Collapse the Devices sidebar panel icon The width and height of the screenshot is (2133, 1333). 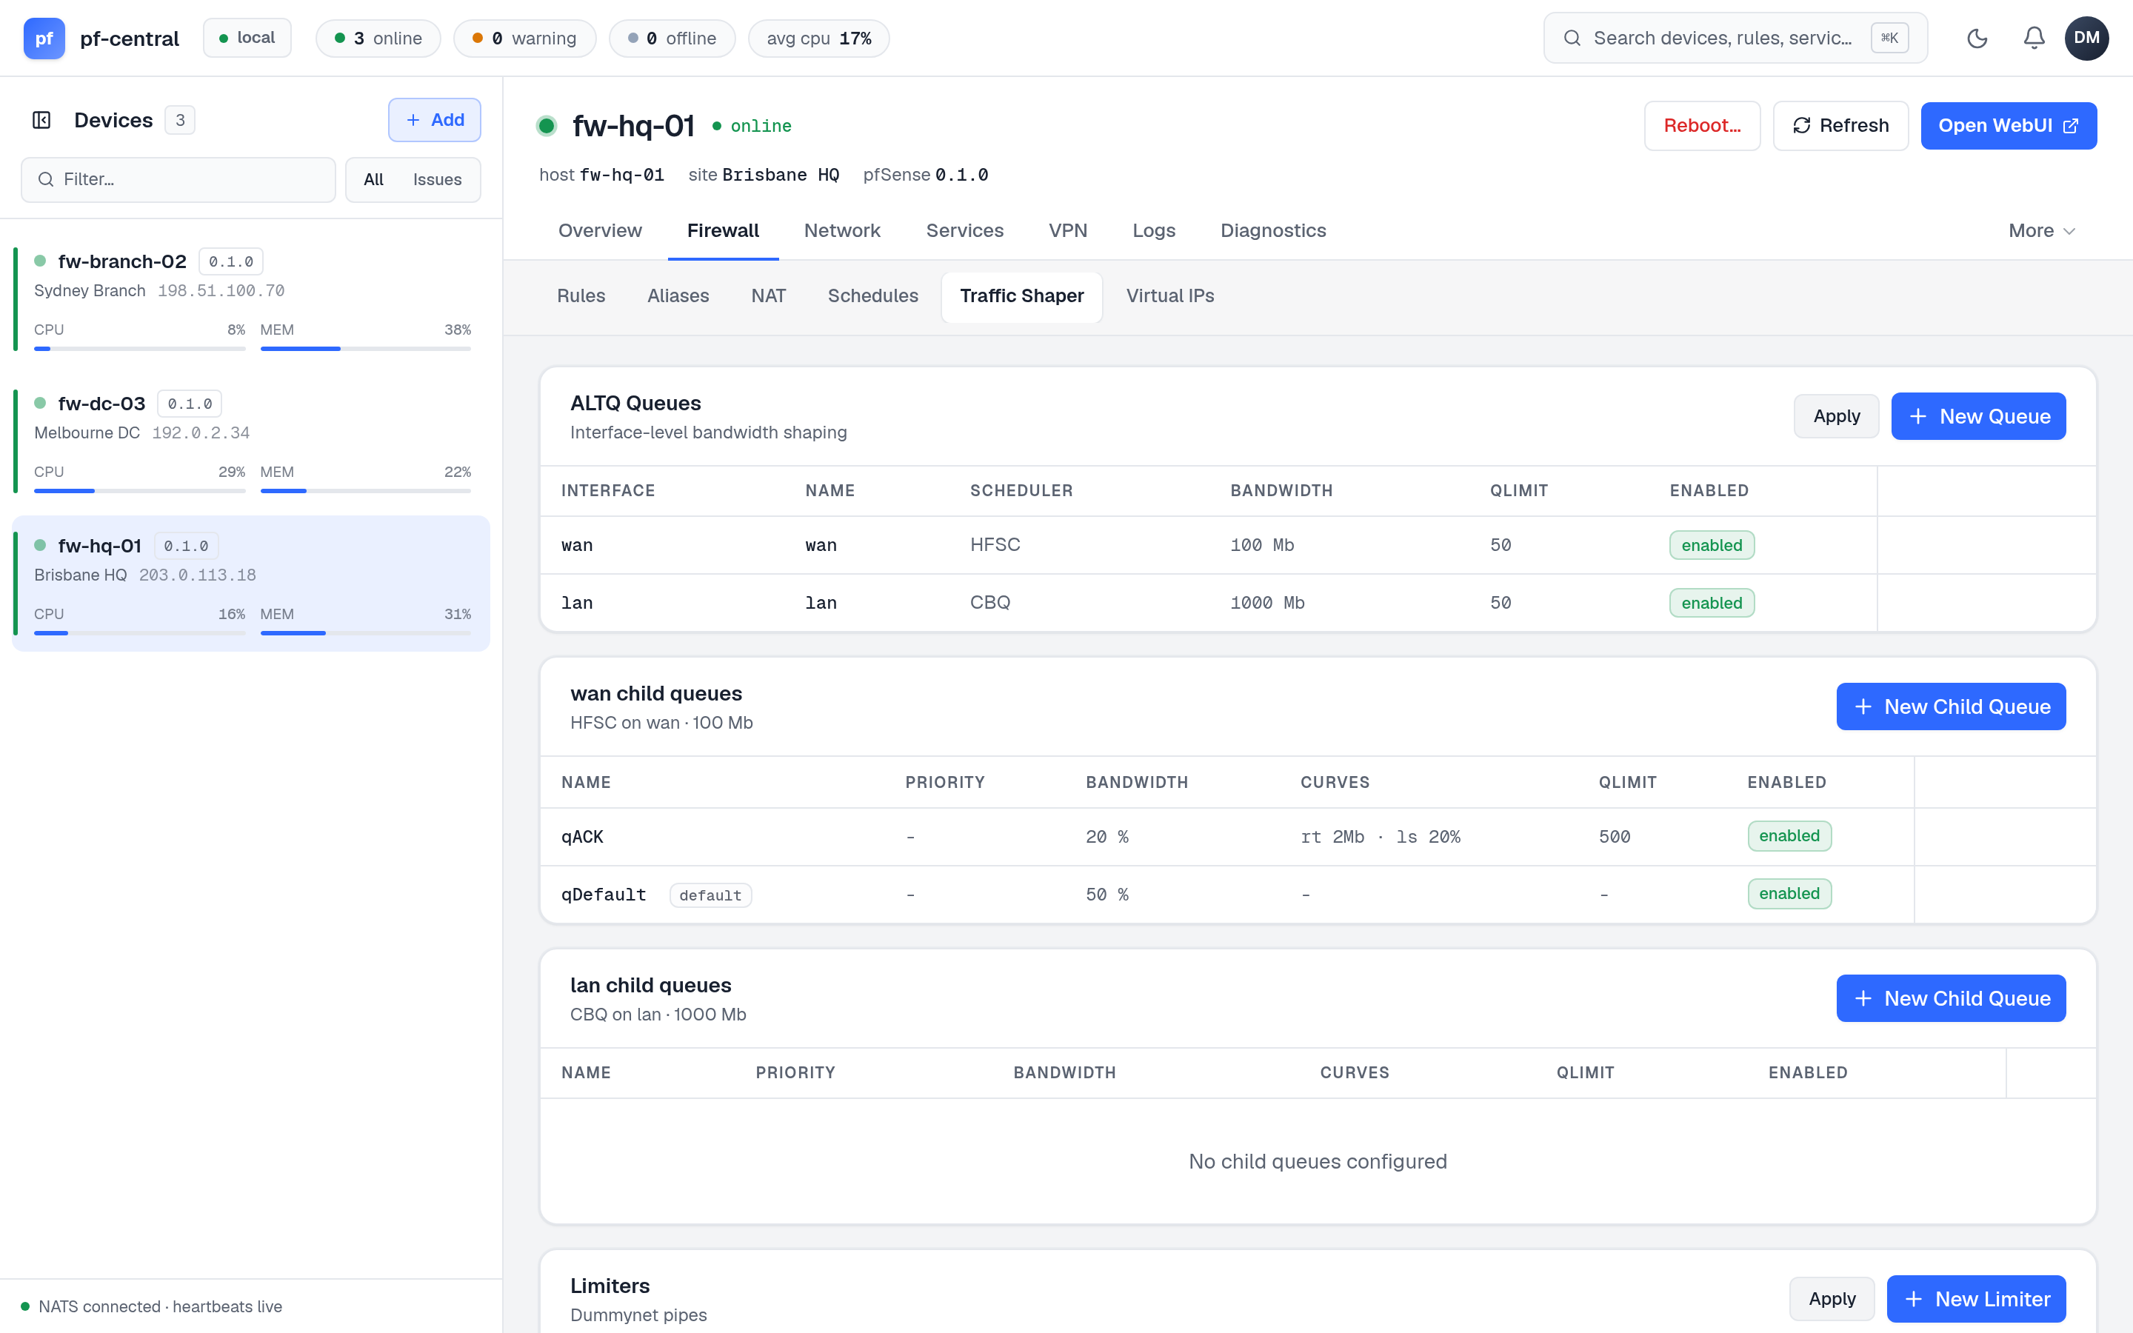pyautogui.click(x=41, y=120)
